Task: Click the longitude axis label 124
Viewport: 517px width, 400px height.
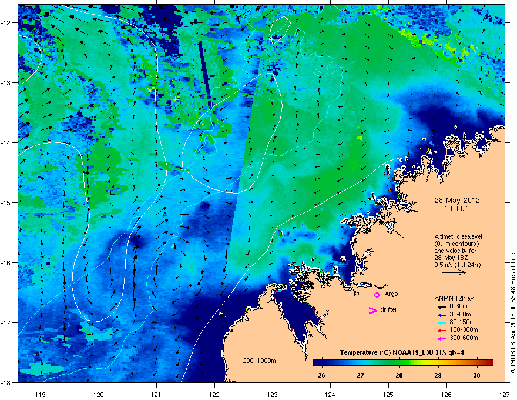Action: pyautogui.click(x=330, y=394)
